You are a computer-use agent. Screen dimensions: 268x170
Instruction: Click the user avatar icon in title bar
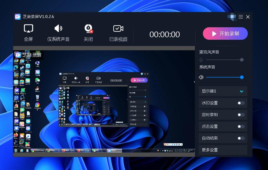point(232,17)
